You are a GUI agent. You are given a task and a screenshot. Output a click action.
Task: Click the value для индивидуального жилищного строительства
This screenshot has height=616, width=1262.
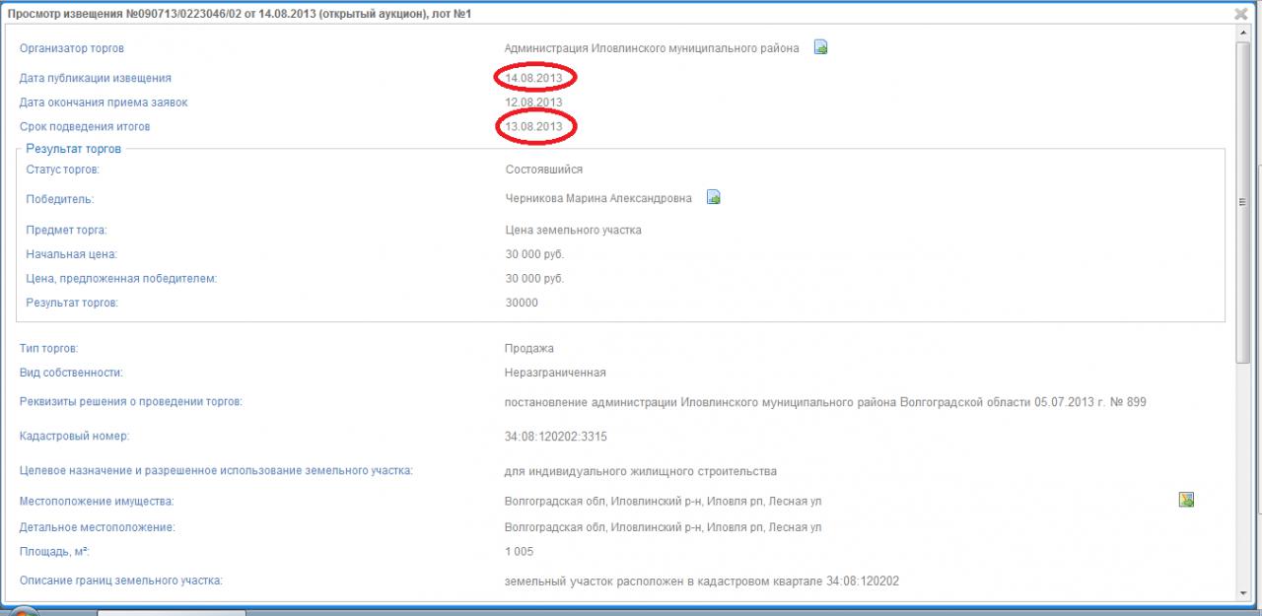coord(641,471)
